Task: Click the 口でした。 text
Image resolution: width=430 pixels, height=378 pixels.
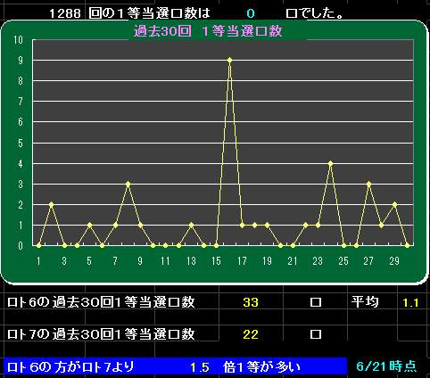Action: pyautogui.click(x=314, y=13)
